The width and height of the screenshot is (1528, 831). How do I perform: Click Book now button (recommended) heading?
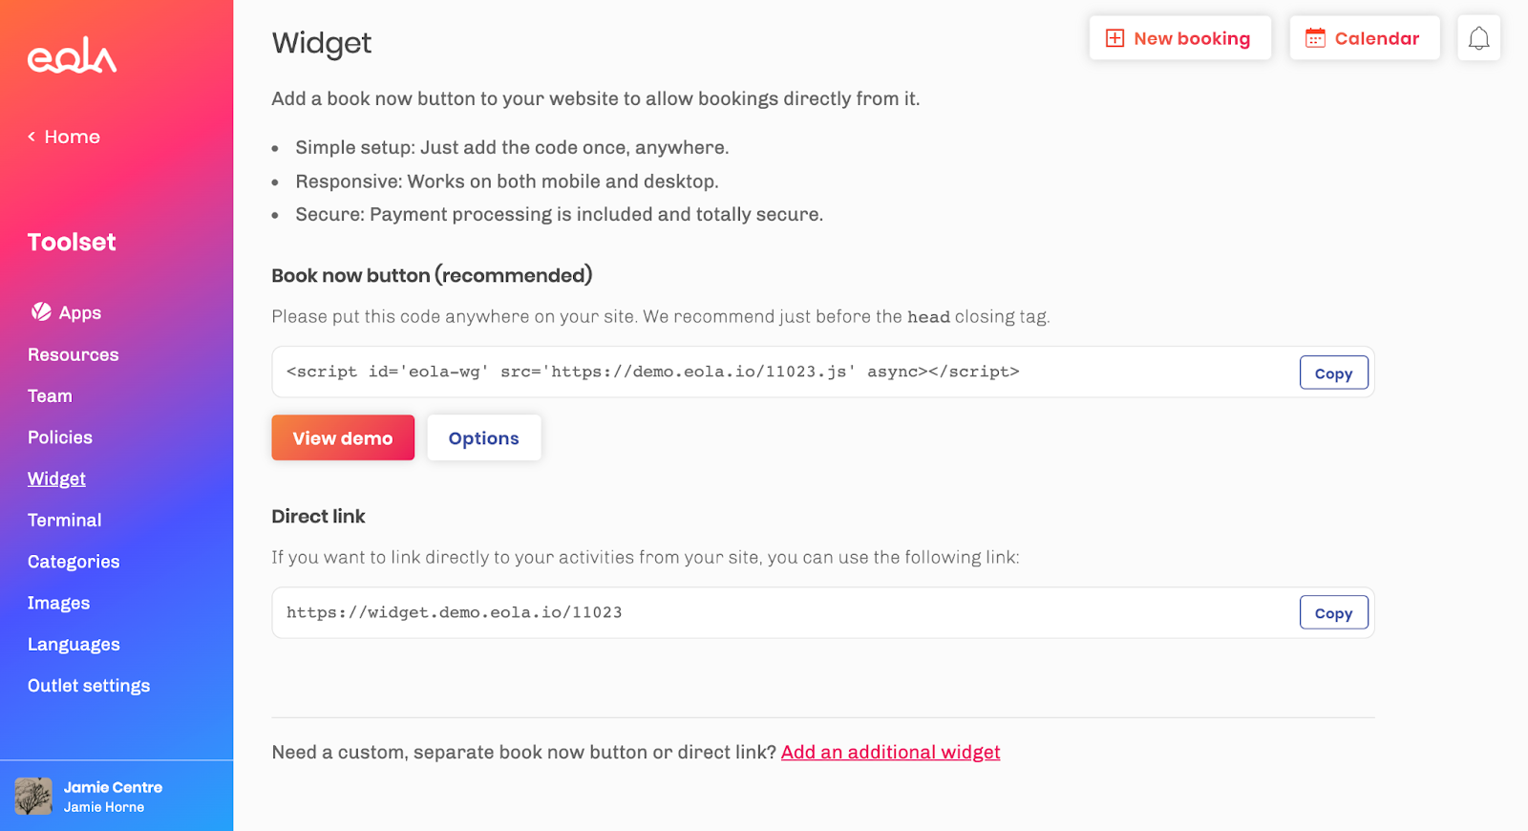pyautogui.click(x=432, y=275)
